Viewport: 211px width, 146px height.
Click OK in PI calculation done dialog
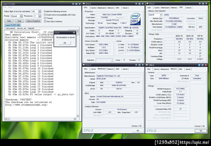point(65,43)
